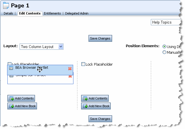Enable Lock Placeholder in the right column
Screen dimensions: 185x129
[x=83, y=64]
